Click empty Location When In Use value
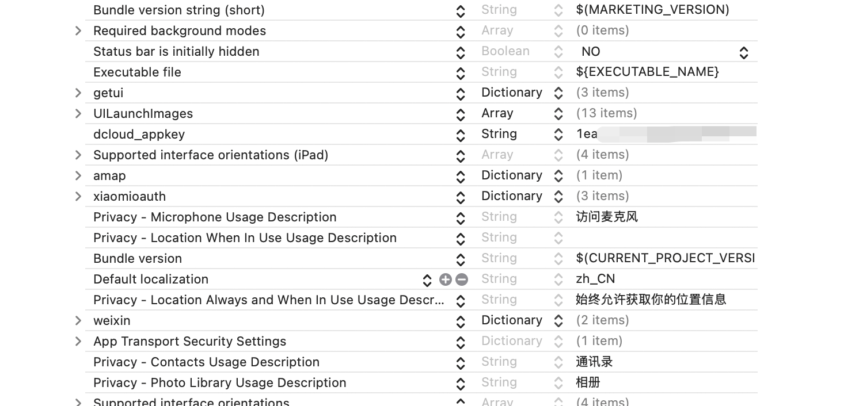 click(662, 238)
